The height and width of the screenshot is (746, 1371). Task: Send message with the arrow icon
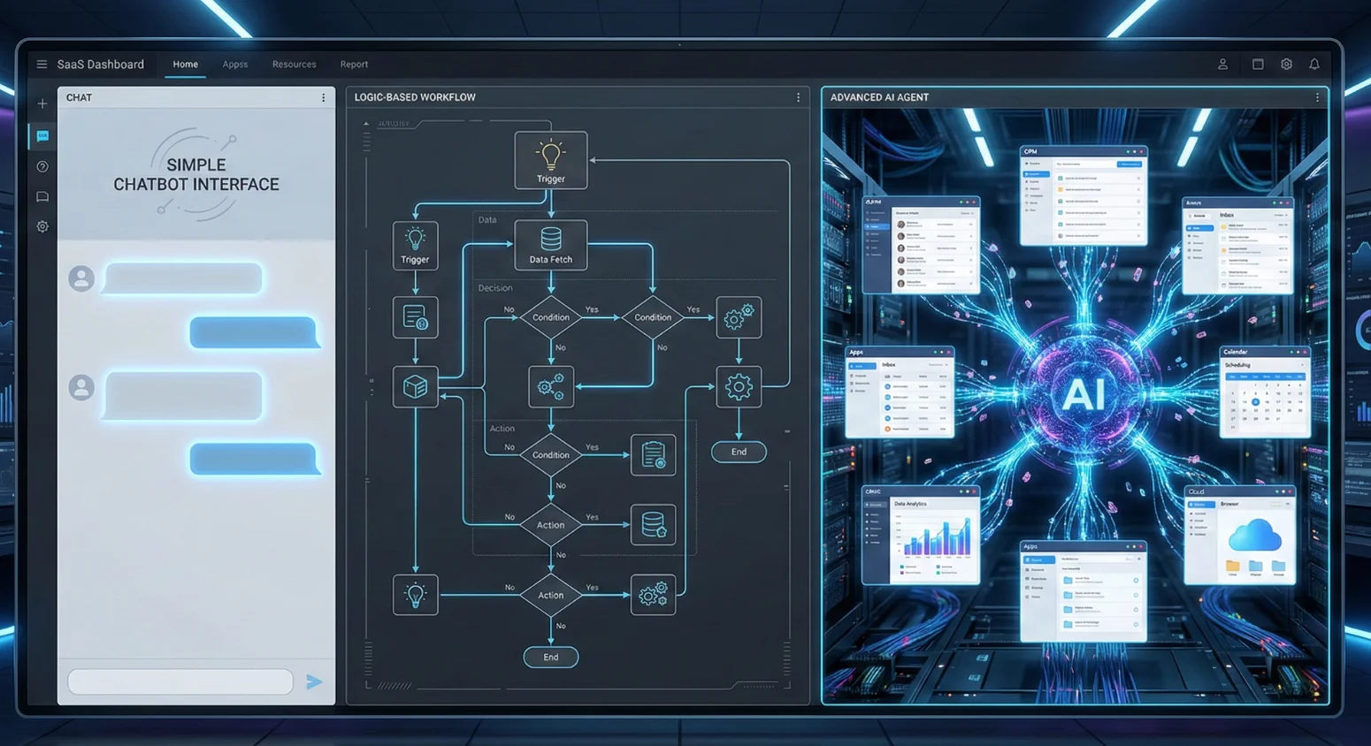314,681
